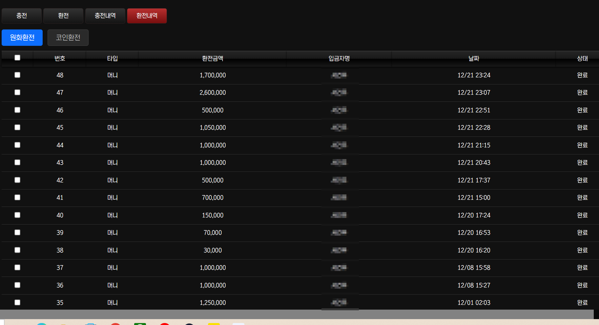599x325 pixels.
Task: Click the 날짜 column header
Action: tap(474, 59)
